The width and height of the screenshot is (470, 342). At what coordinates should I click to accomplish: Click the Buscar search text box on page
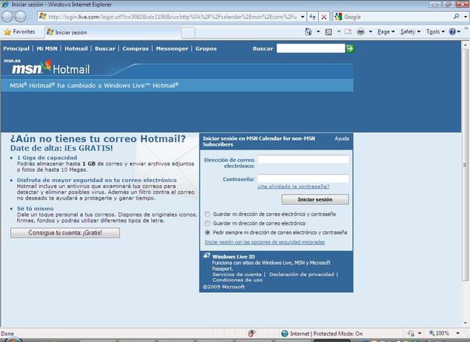coord(311,48)
